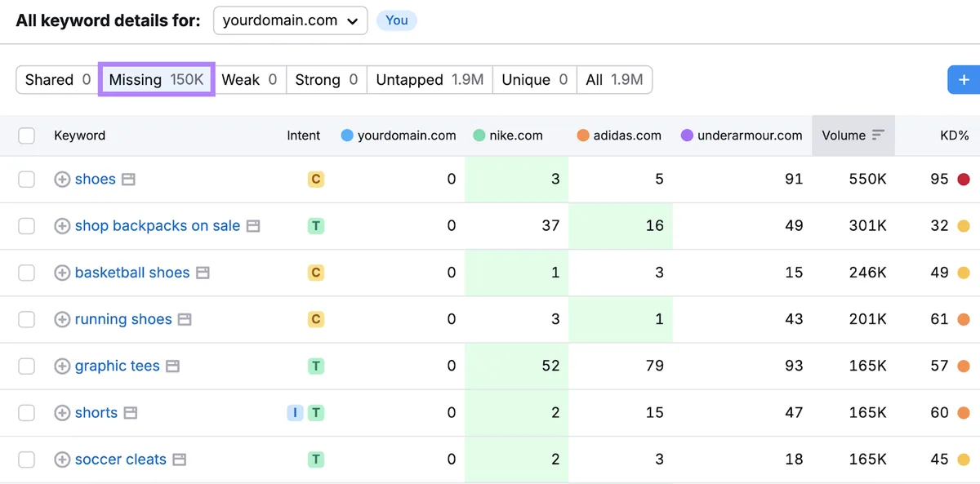Add running shoes keyword with plus icon
Viewport: 980px width, 484px height.
point(62,319)
